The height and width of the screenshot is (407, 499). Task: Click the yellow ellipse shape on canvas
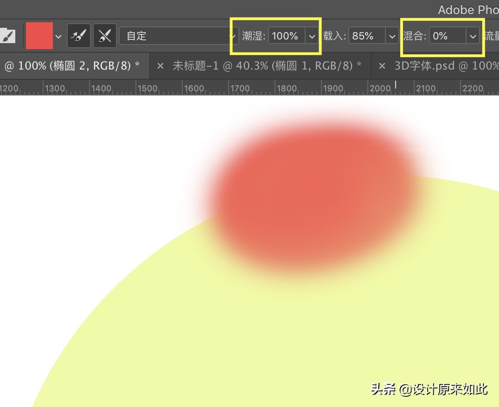click(287, 334)
